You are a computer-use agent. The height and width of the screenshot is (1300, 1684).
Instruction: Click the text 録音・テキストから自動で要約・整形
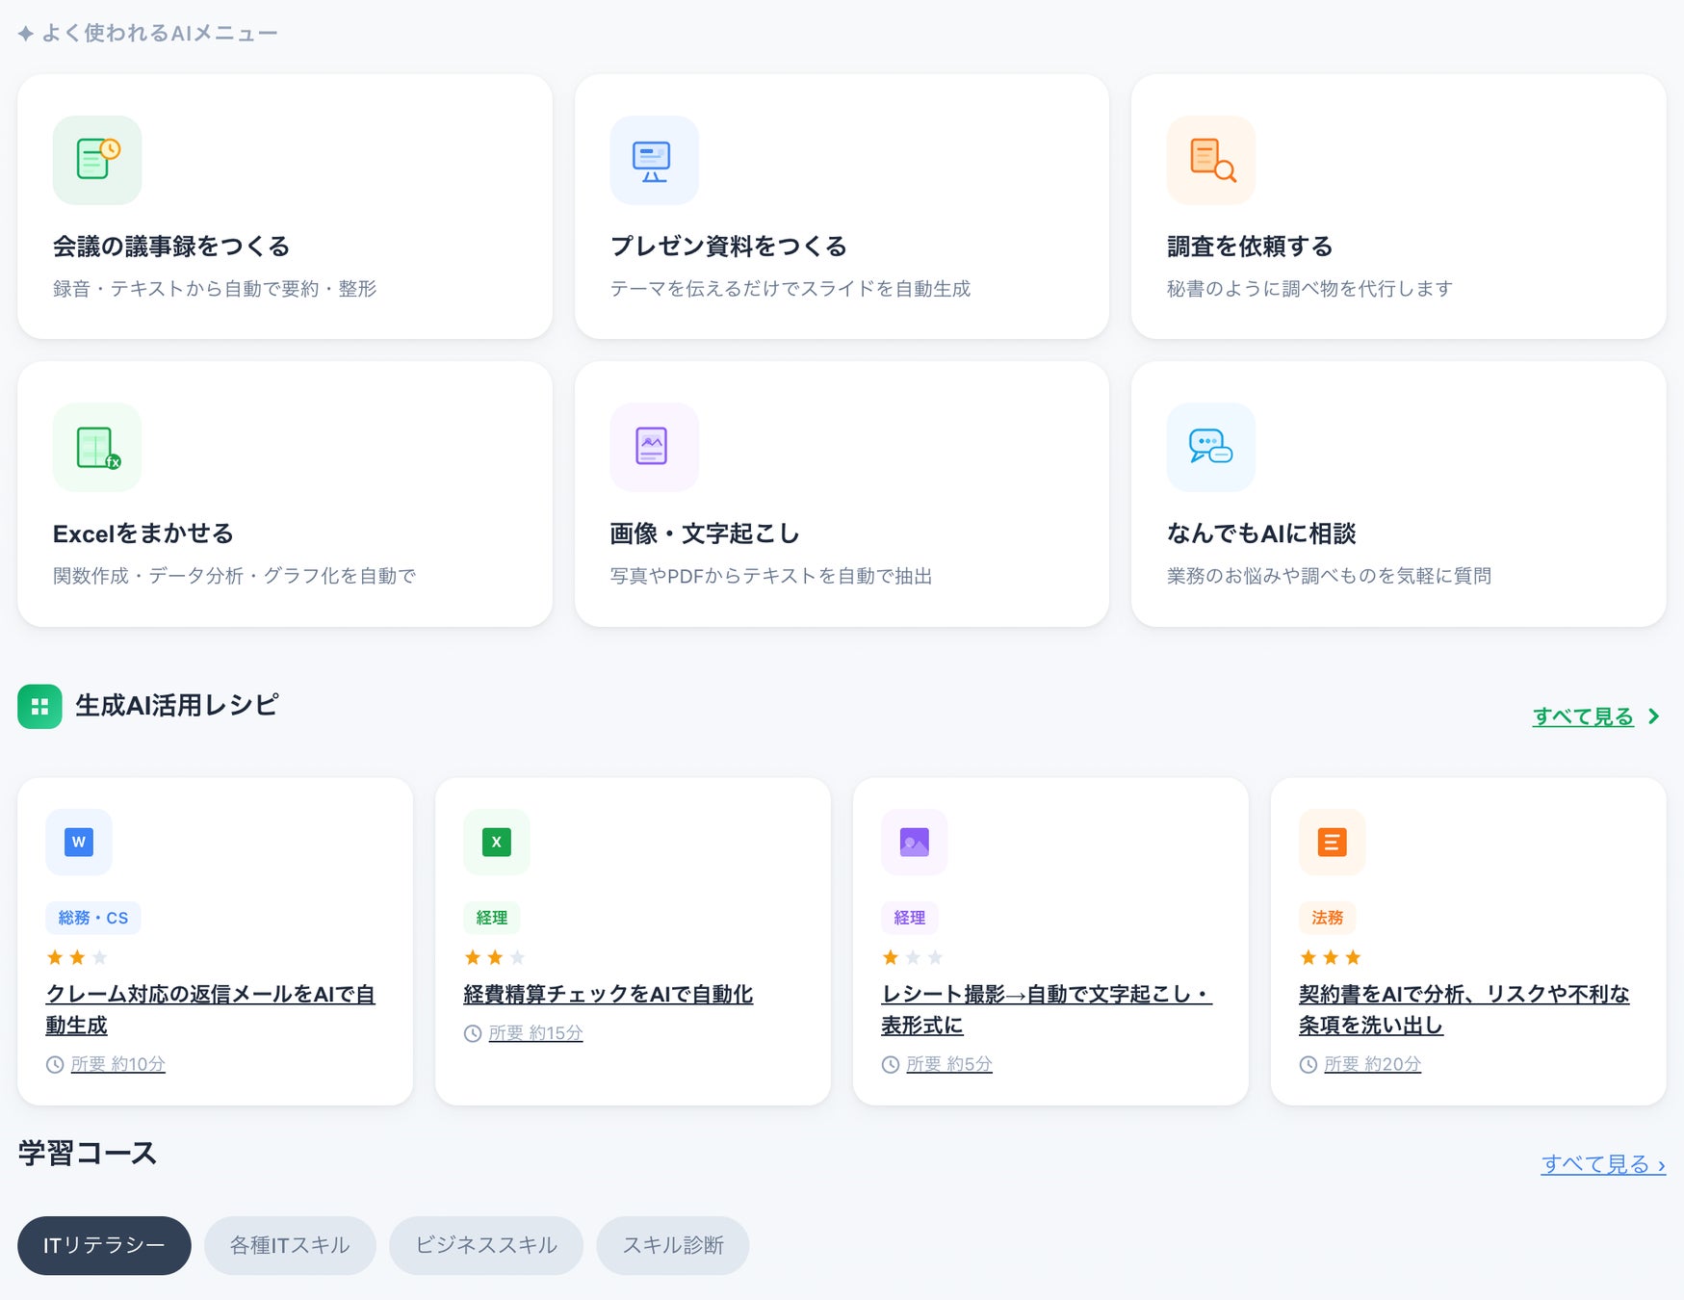coord(215,289)
